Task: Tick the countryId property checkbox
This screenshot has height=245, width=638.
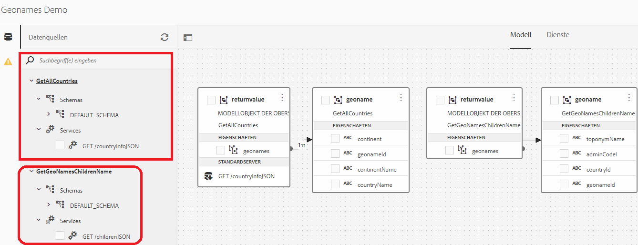Action: [x=564, y=169]
